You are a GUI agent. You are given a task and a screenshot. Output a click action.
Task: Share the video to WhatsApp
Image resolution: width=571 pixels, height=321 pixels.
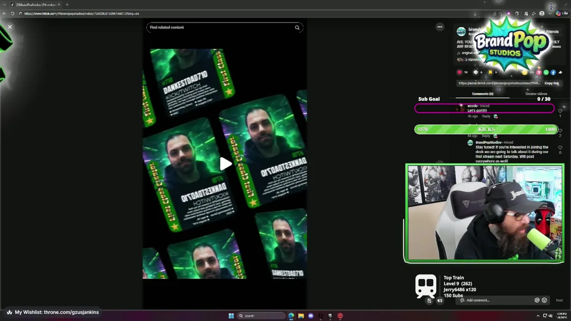click(546, 72)
